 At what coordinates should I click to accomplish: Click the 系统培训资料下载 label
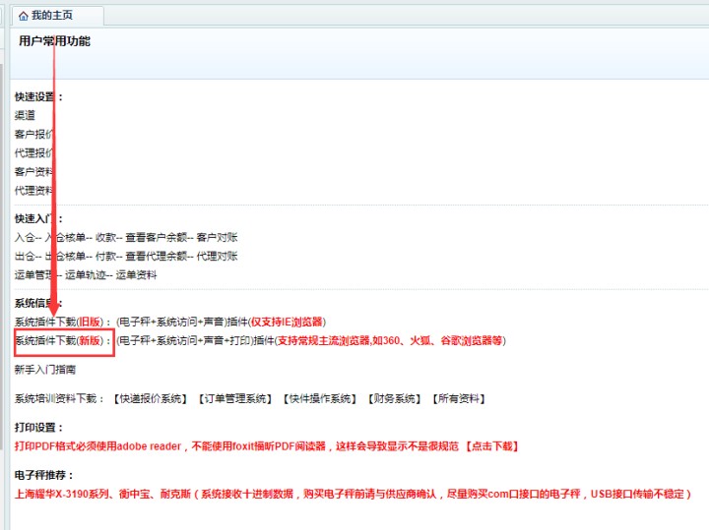point(59,399)
